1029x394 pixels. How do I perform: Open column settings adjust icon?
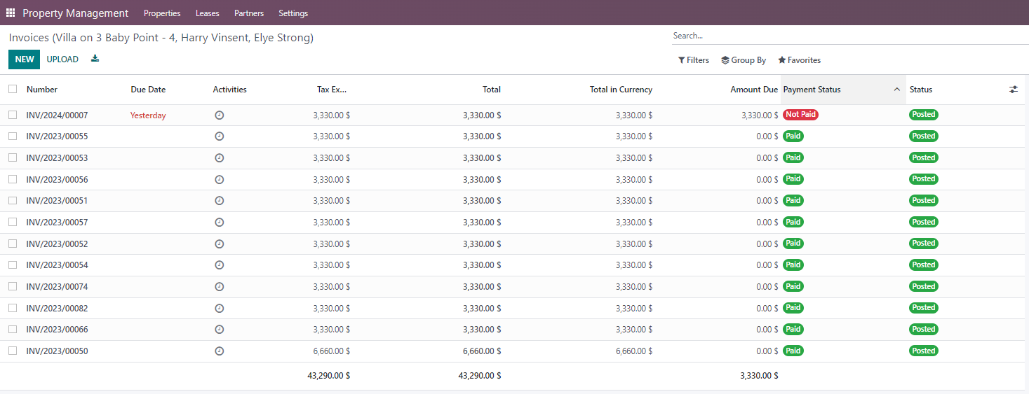(1013, 90)
